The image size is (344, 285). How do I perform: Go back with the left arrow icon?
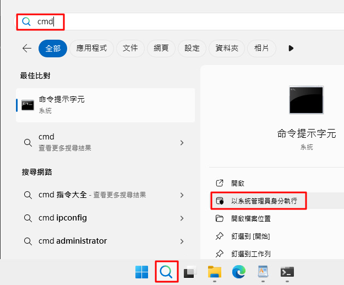tap(27, 48)
